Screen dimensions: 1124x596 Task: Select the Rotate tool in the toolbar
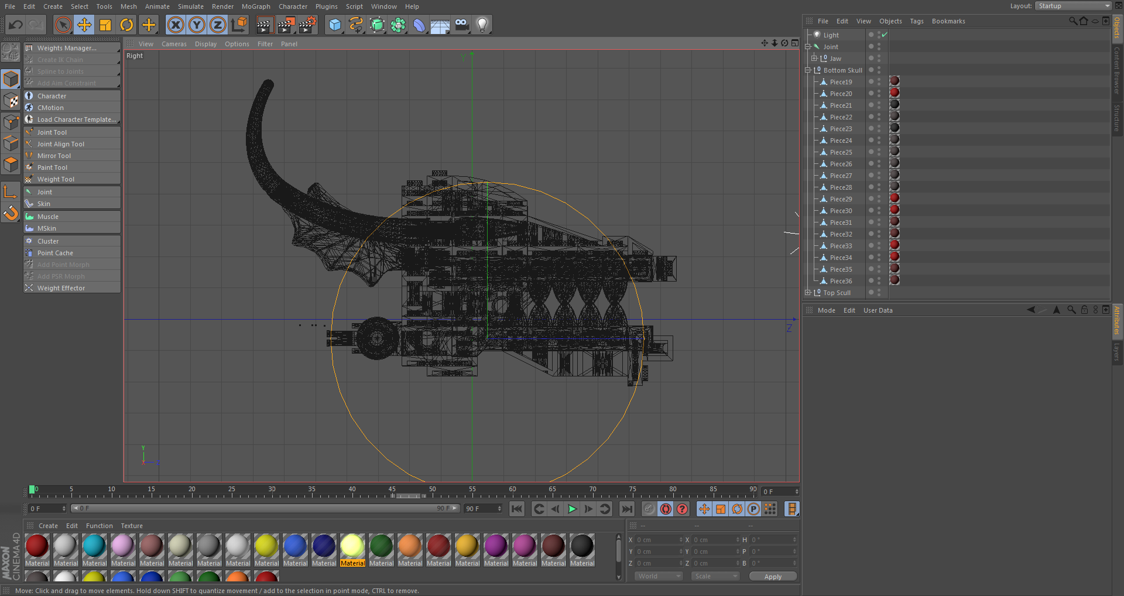point(126,25)
